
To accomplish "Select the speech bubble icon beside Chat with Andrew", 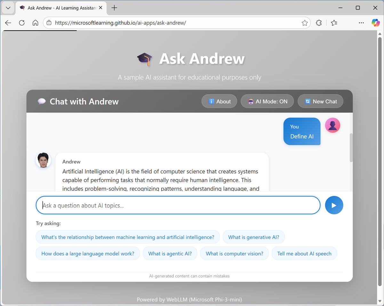I will [42, 101].
